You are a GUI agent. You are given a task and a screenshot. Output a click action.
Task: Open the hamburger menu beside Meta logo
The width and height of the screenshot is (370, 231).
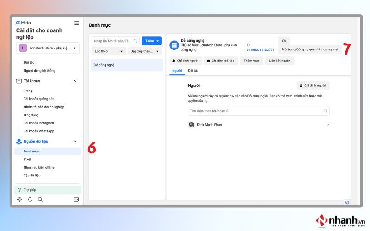pos(77,23)
